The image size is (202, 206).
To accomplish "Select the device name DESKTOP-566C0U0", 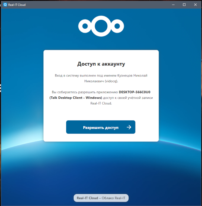I will click(135, 92).
